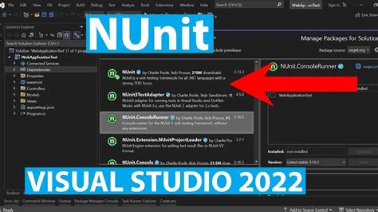Open the Git menu
Viewport: 378px width, 212px height.
point(49,5)
